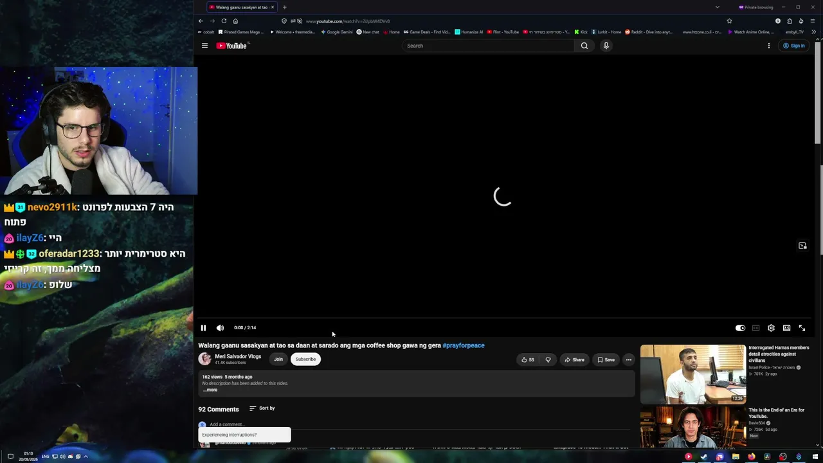
Task: Toggle subtitles closed captions button
Action: coord(755,328)
